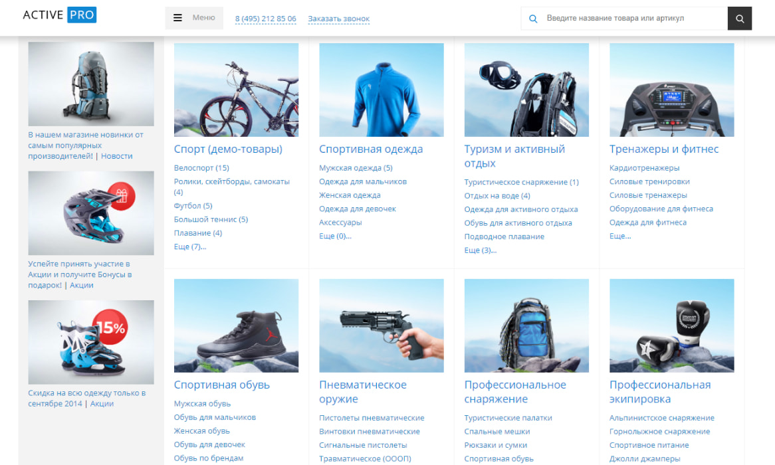Click the skates 15% discount banner
This screenshot has height=465, width=775.
[x=91, y=342]
